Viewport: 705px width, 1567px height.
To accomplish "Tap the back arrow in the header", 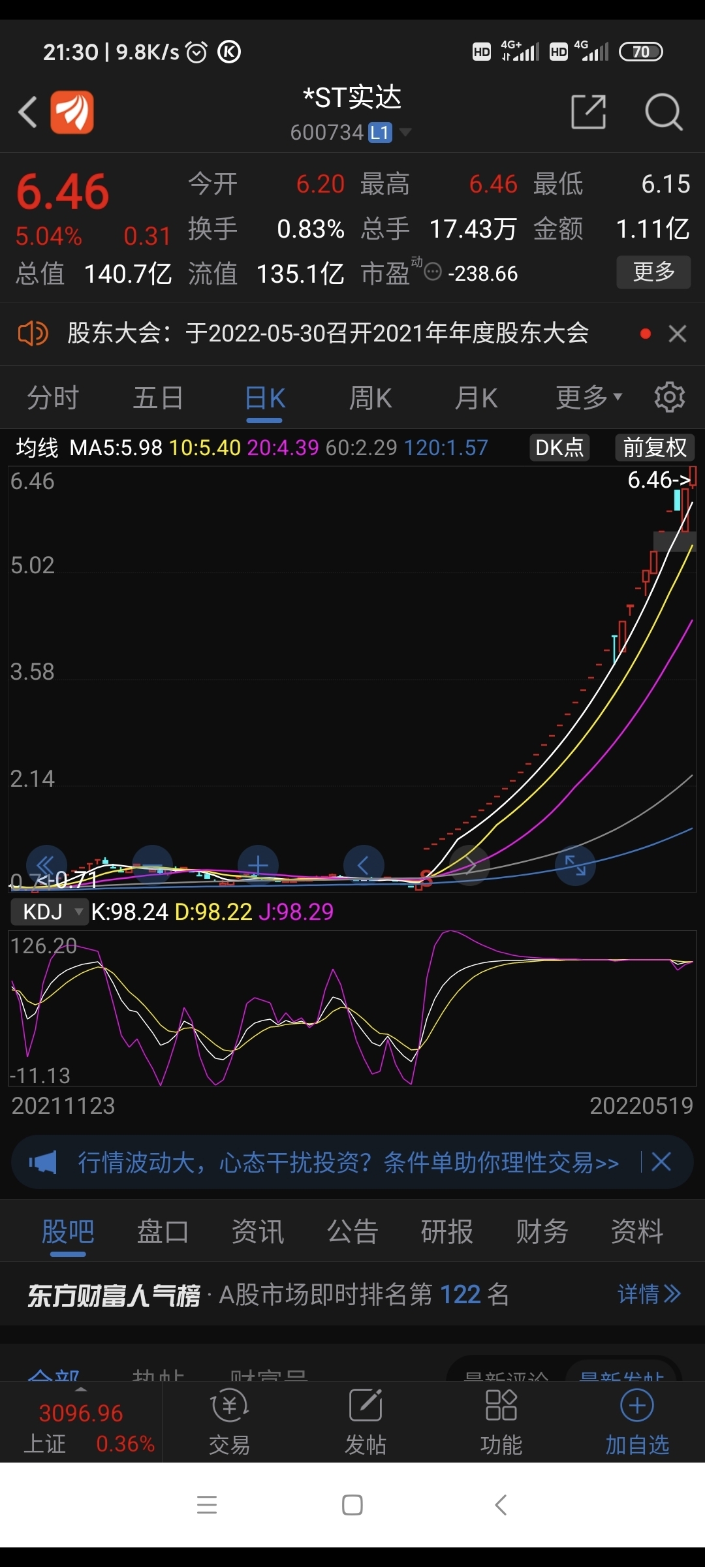I will tap(28, 112).
